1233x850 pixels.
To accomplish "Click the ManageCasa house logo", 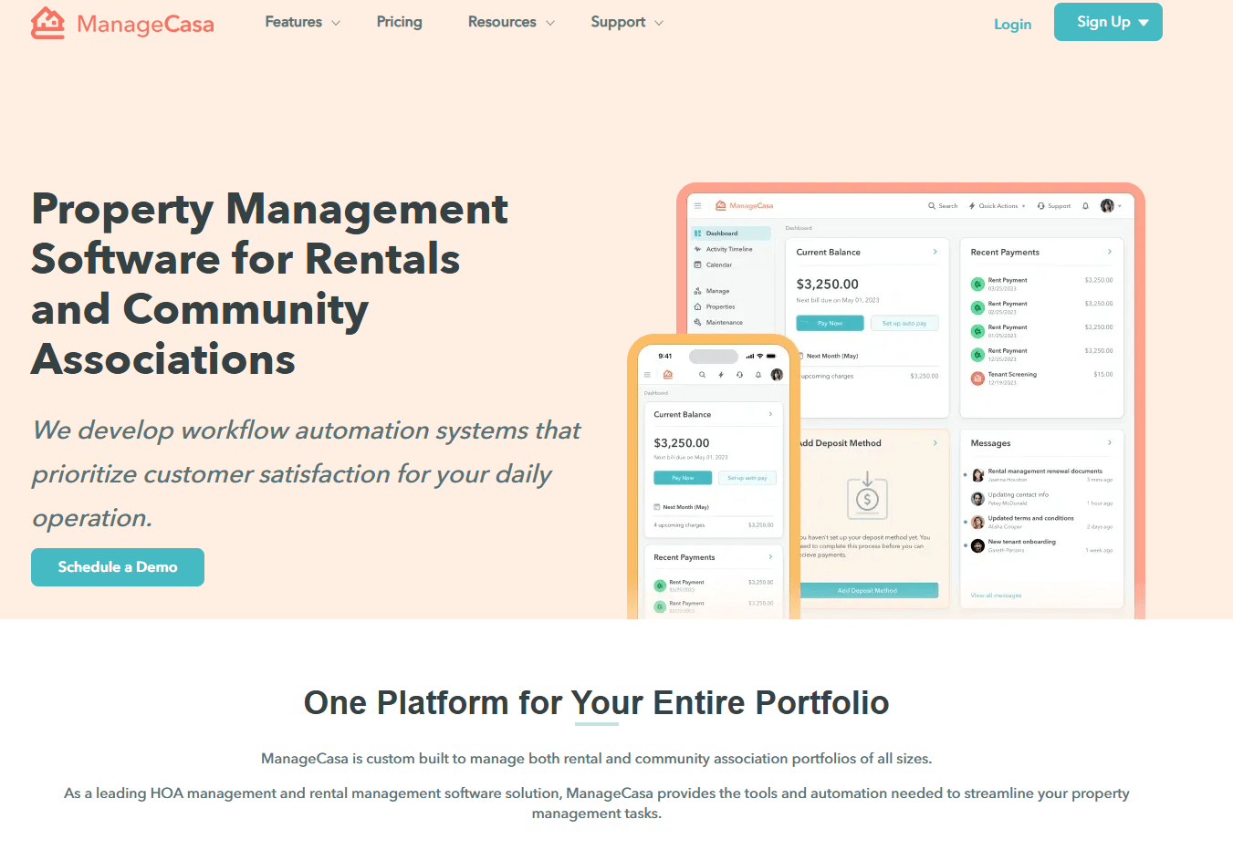I will click(50, 22).
